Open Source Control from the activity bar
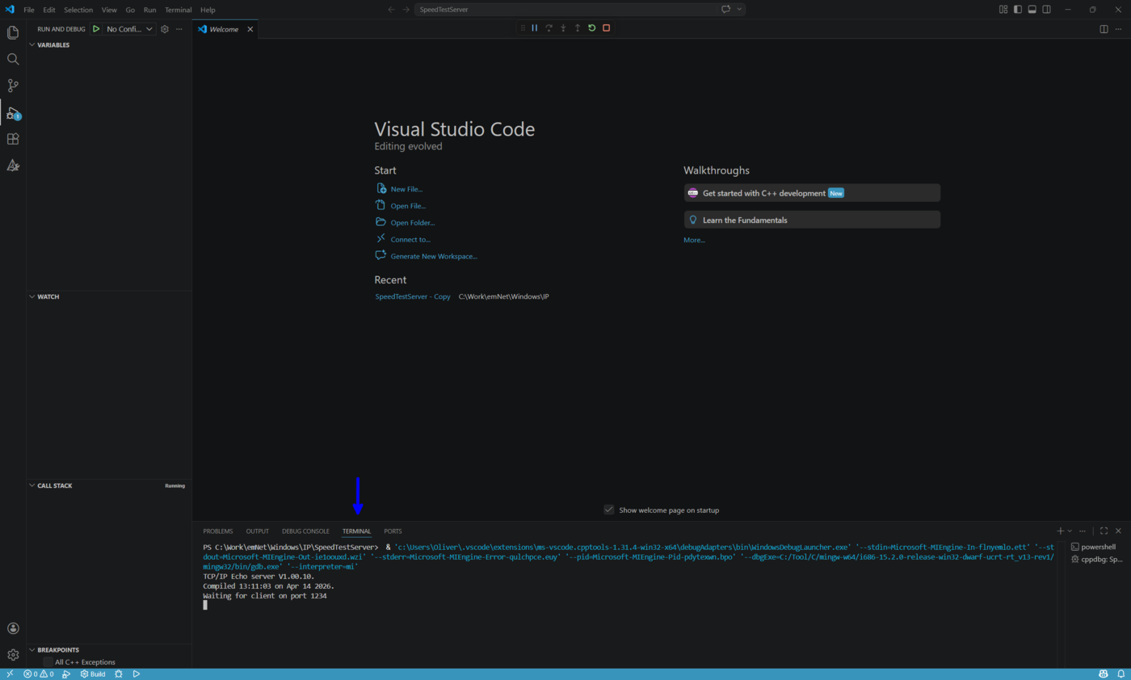The width and height of the screenshot is (1131, 680). click(12, 85)
